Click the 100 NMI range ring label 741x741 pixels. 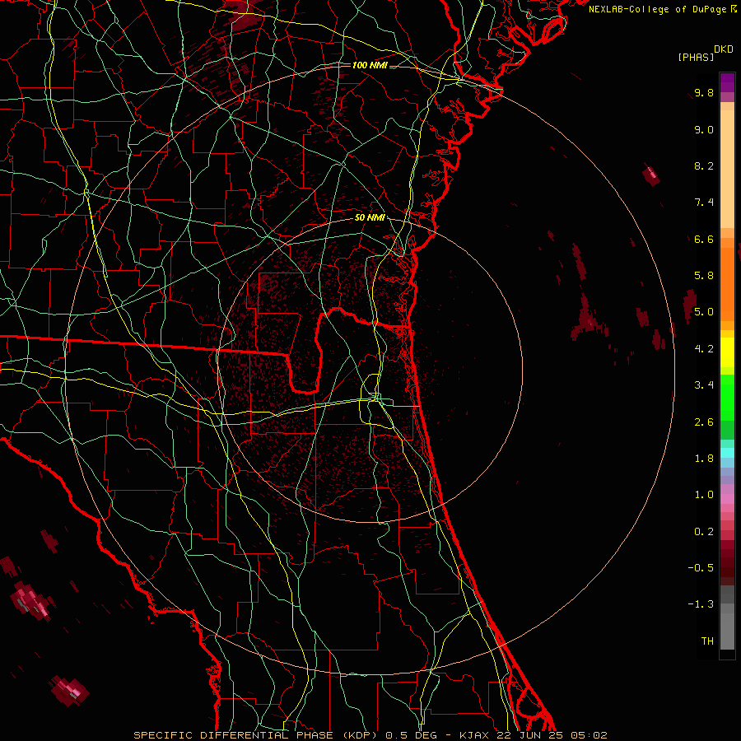(370, 65)
